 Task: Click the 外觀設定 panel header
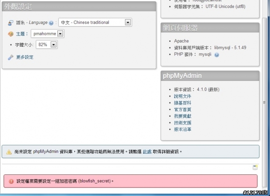(79, 7)
